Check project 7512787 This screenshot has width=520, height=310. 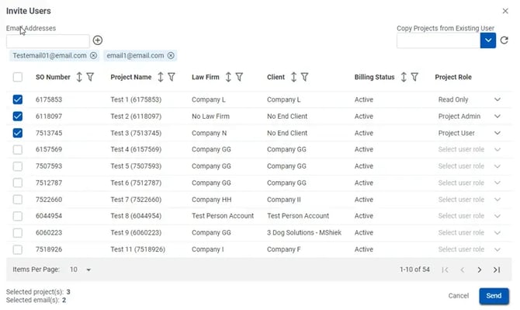(x=18, y=183)
